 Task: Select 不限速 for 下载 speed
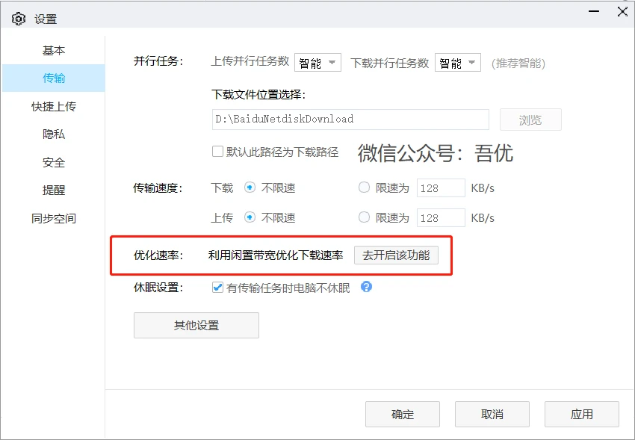(250, 188)
